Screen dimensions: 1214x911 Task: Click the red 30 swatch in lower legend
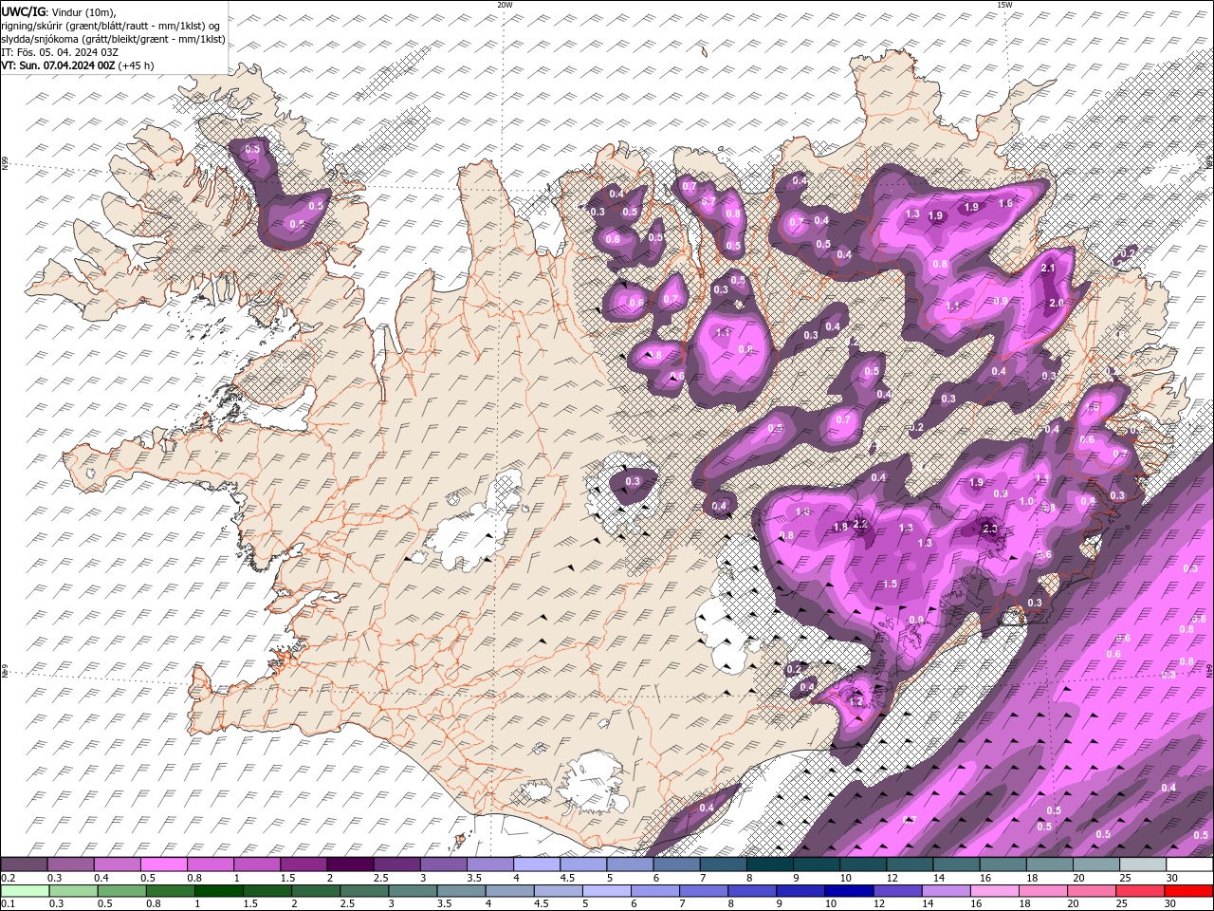1187,891
